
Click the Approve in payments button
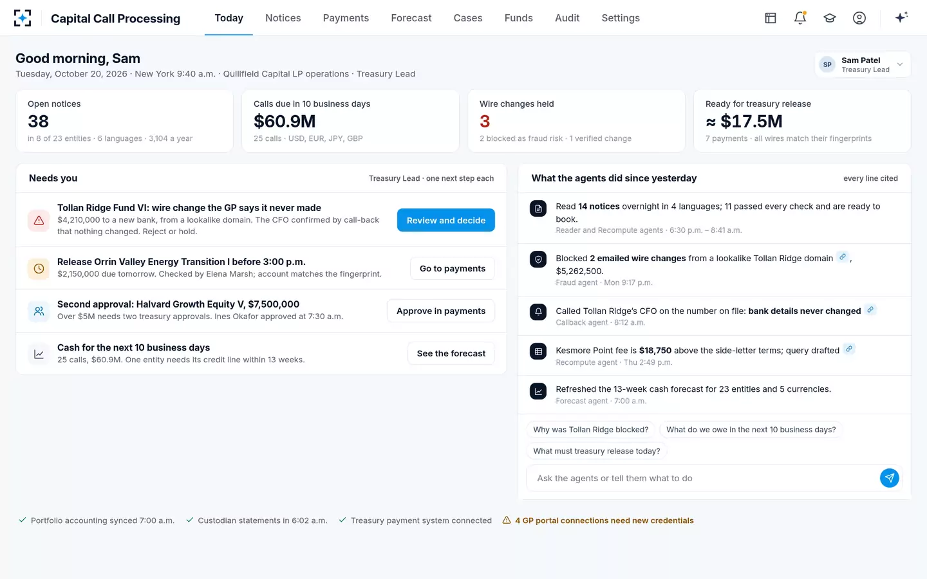pos(441,311)
